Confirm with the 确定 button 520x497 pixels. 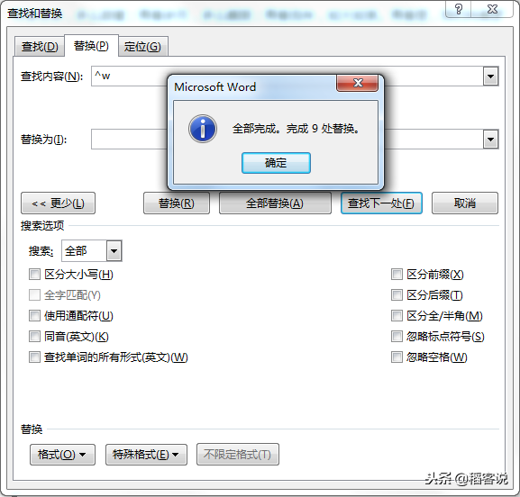pyautogui.click(x=276, y=163)
